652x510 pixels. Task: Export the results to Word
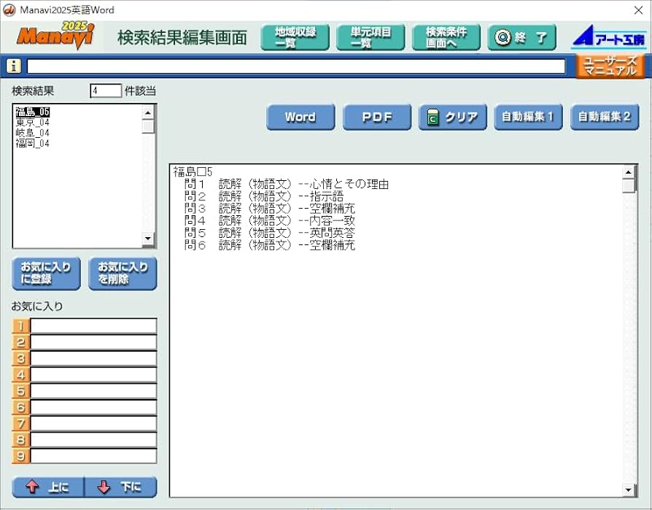coord(300,117)
